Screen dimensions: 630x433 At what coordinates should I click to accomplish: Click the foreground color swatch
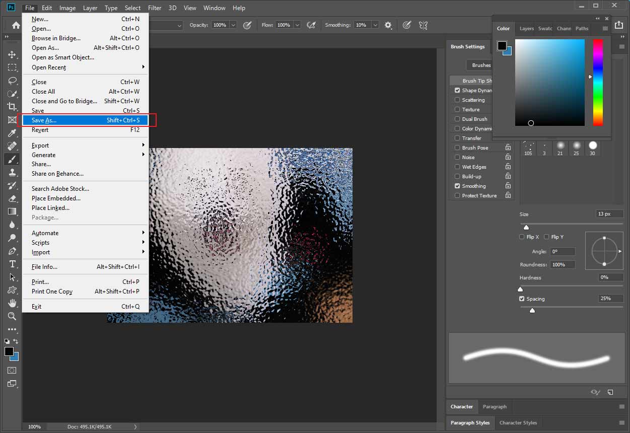pyautogui.click(x=8, y=351)
